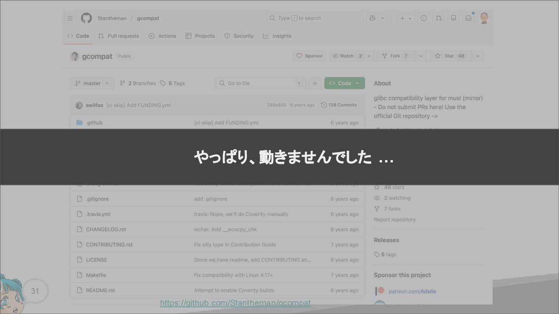559x314 pixels.
Task: Open the 48 stars link
Action: point(389,187)
